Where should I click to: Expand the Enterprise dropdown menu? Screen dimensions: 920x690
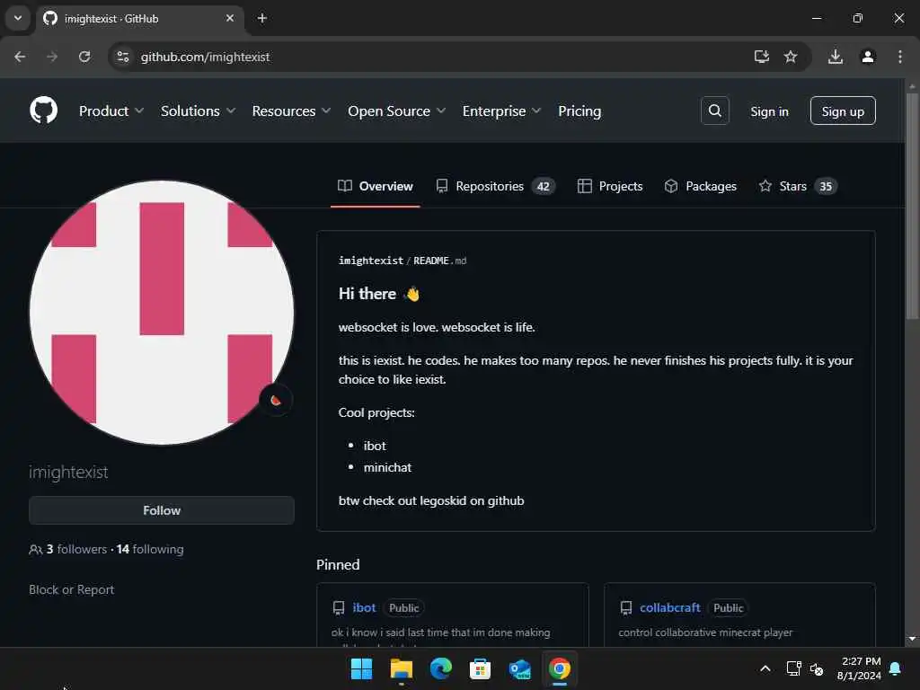pyautogui.click(x=501, y=111)
